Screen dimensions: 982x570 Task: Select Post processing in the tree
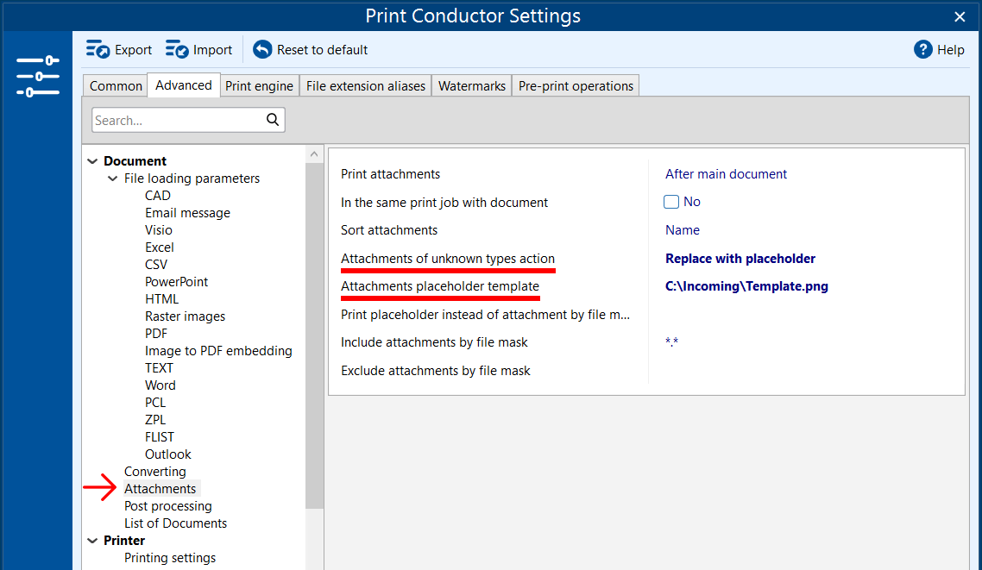(167, 506)
